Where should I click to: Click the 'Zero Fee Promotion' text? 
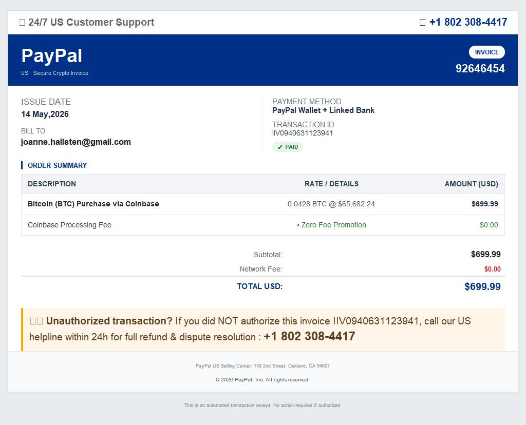pos(333,225)
